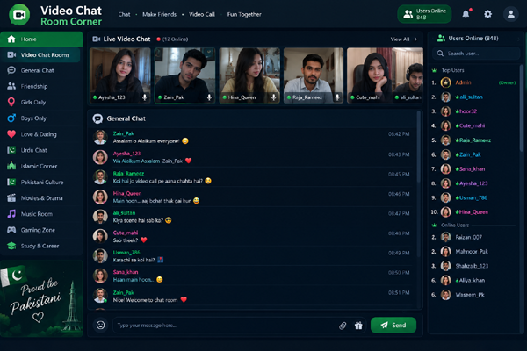Open Cute_mahi video thumbnail
527x351 pixels.
[370, 75]
